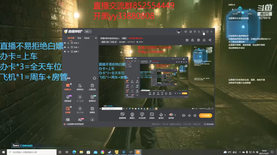Open Steam from the taskbar
This screenshot has width=277, height=155.
point(109,152)
